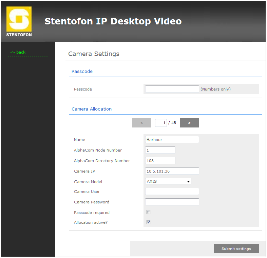Go to next camera allocation page
The image size is (267, 258).
pos(189,123)
